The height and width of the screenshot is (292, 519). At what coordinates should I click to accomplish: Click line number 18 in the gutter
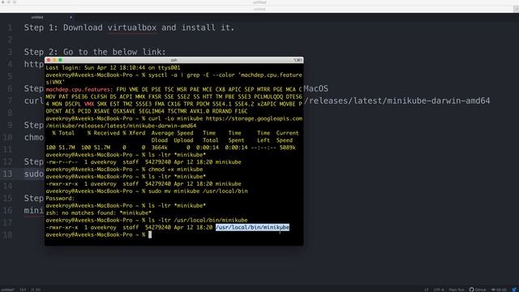[x=7, y=234]
